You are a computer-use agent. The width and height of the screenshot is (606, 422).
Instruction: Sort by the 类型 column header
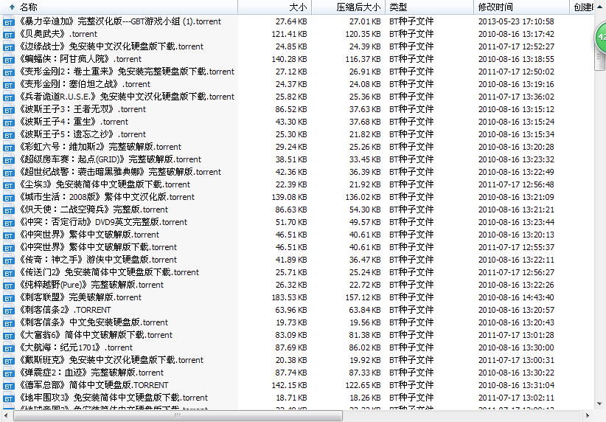(x=429, y=7)
